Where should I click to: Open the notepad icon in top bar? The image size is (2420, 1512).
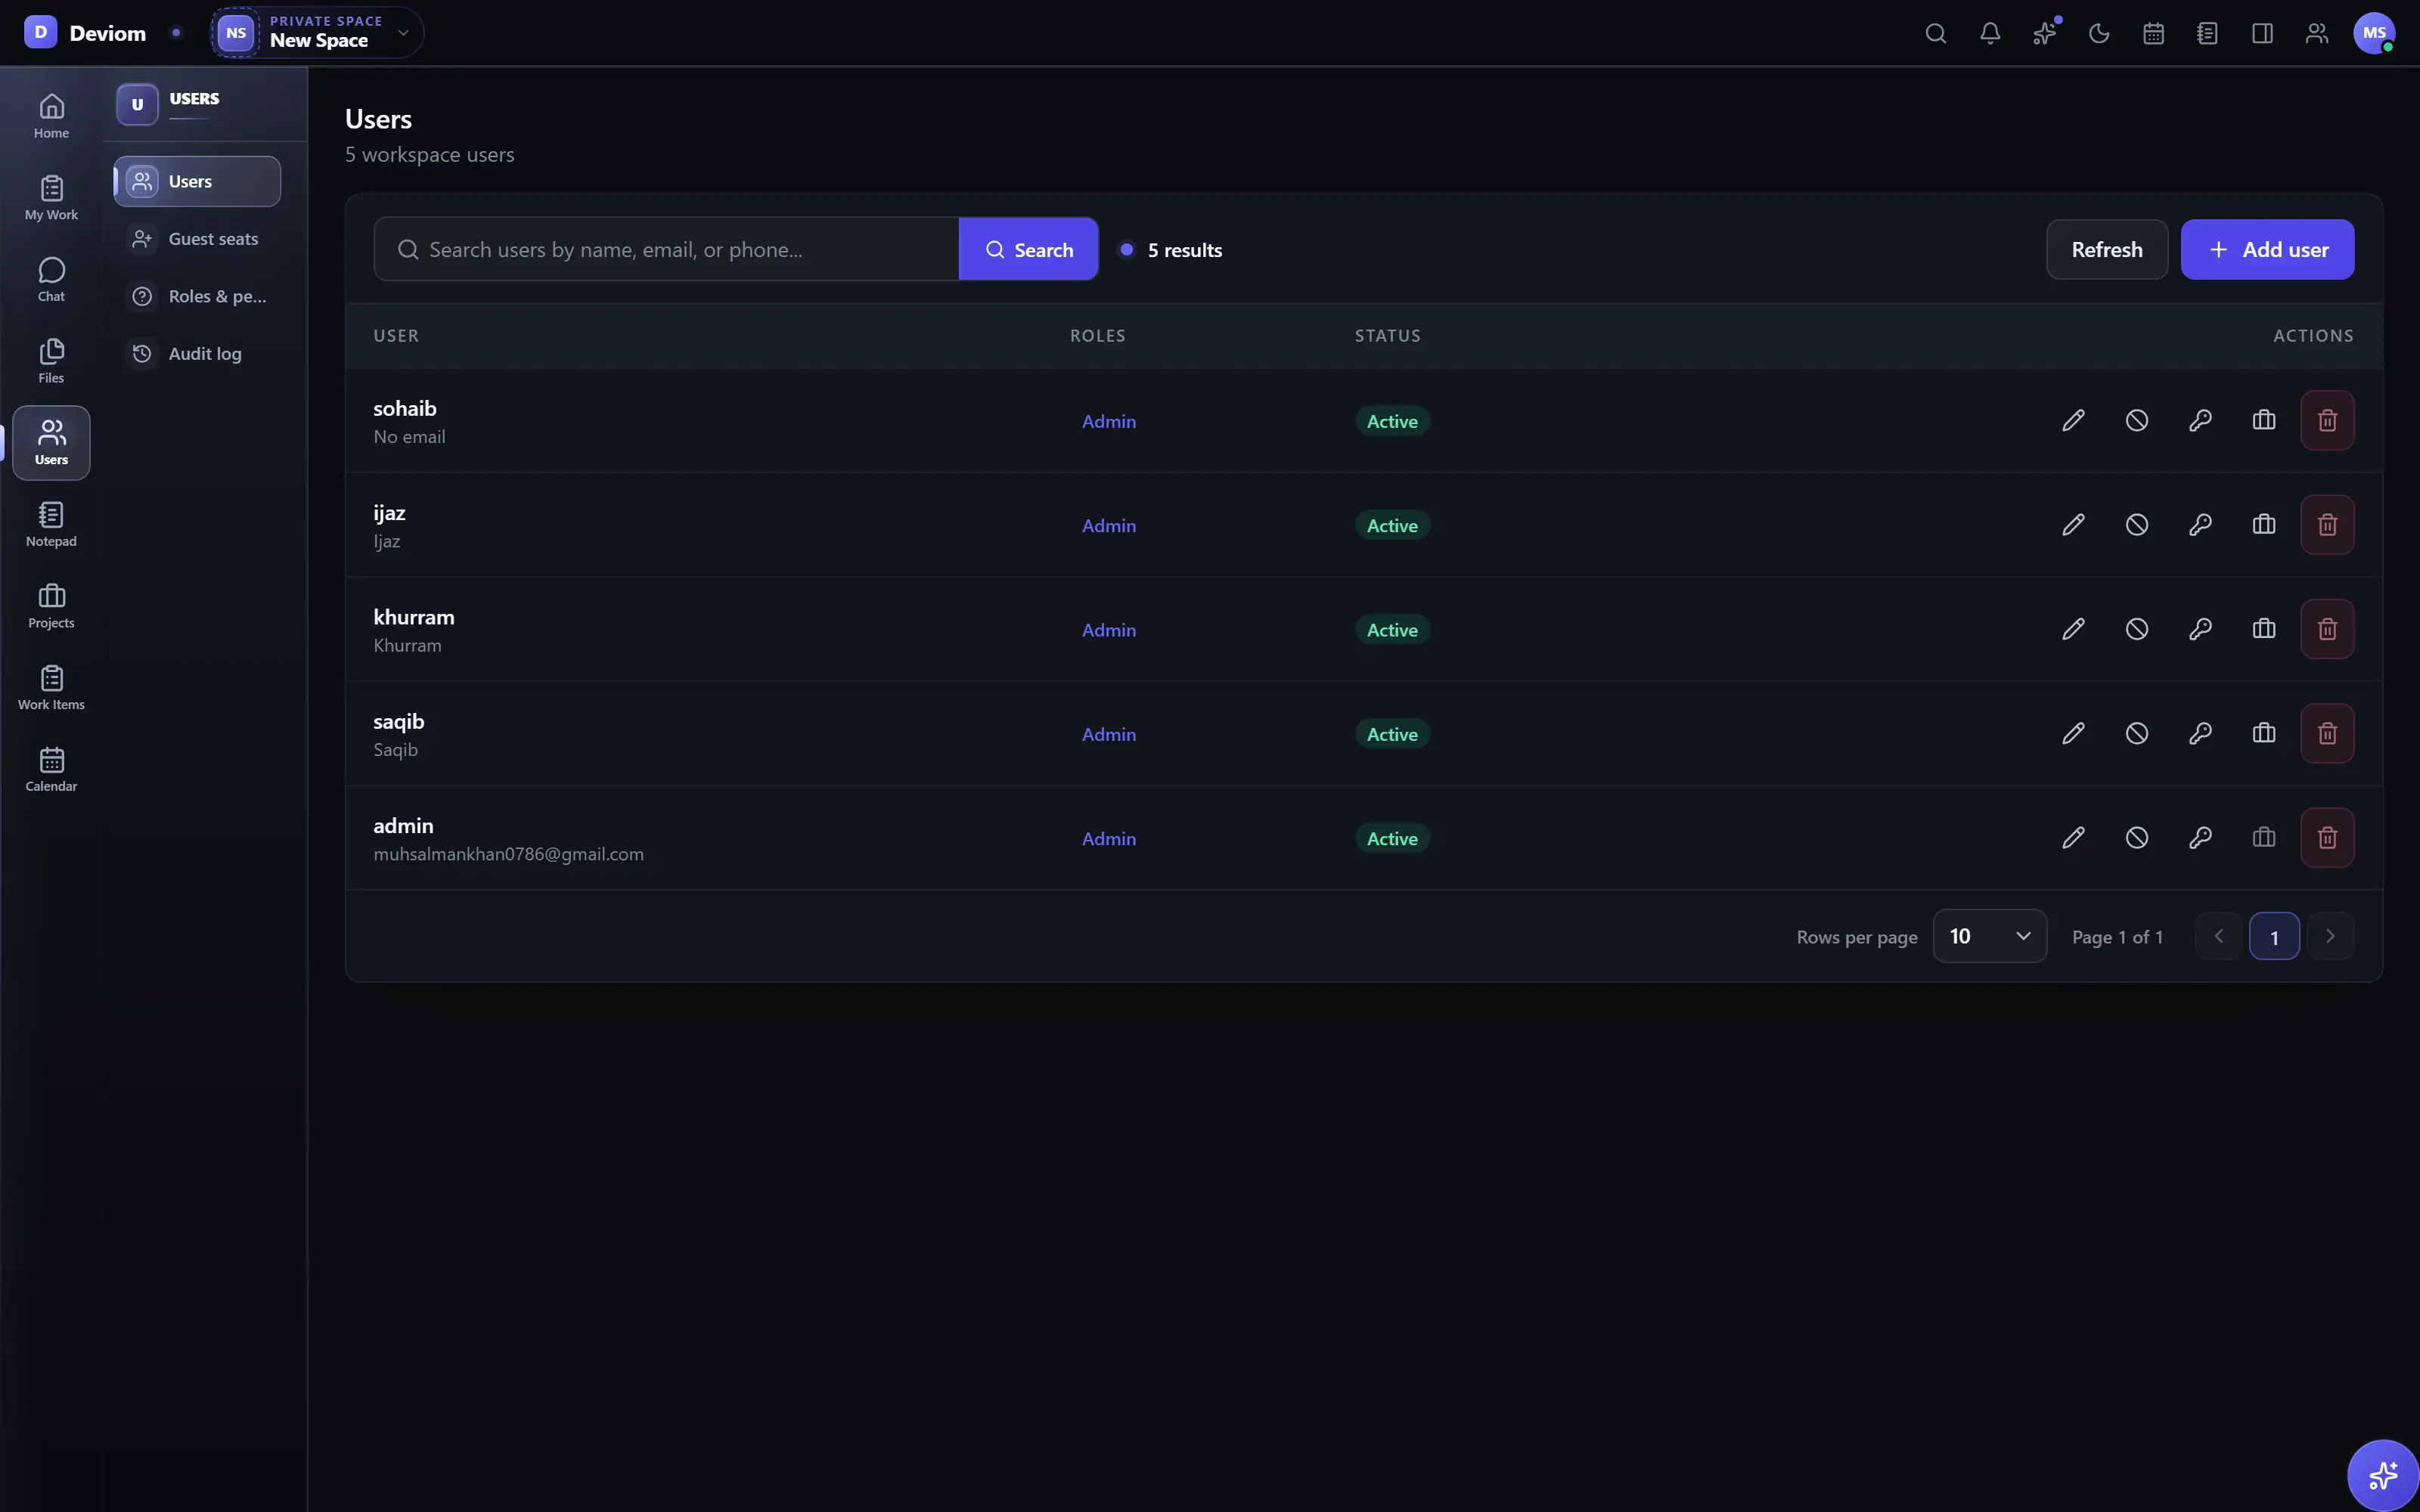(2208, 33)
